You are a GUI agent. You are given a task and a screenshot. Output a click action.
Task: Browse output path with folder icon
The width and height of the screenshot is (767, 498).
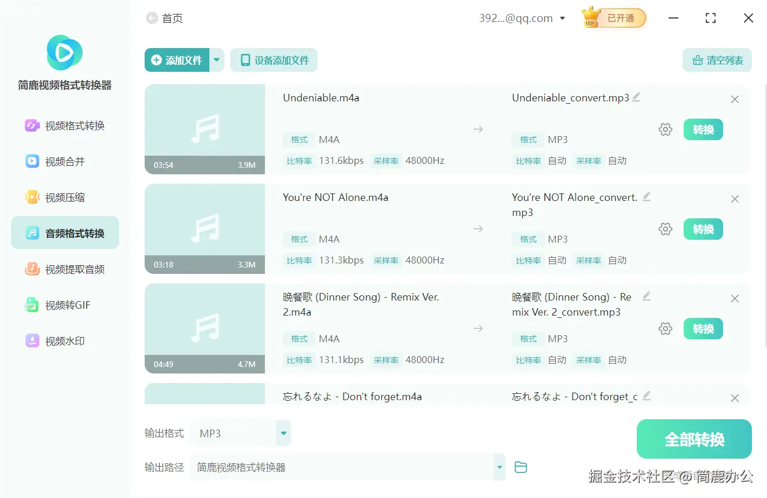pyautogui.click(x=520, y=467)
